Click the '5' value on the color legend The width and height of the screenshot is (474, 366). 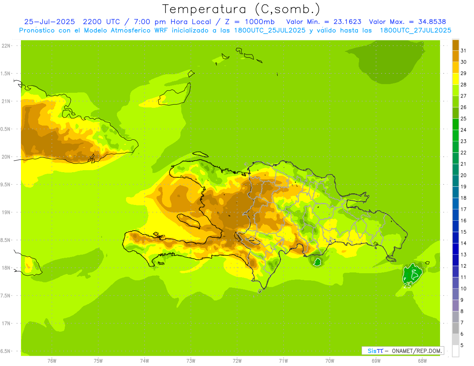[x=462, y=345]
